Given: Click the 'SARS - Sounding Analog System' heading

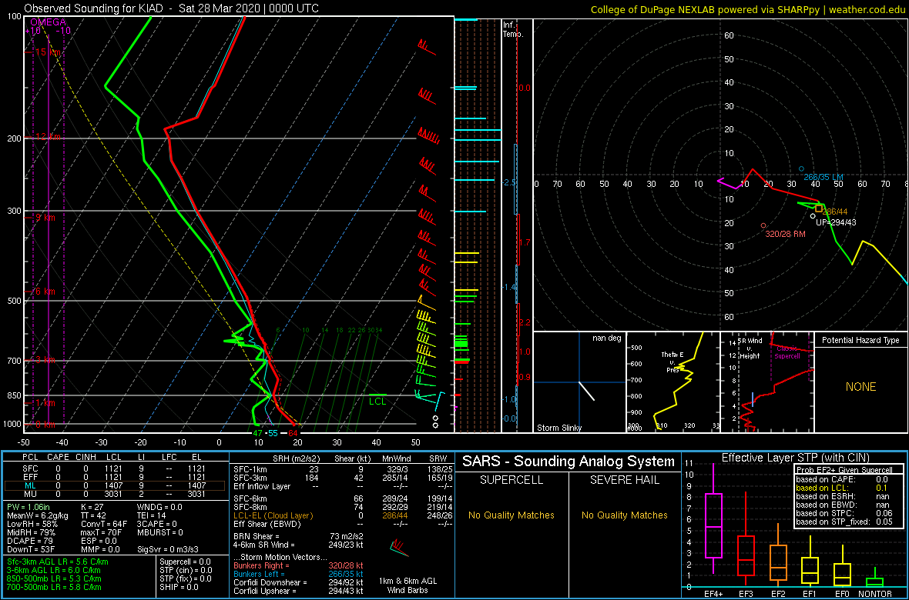Looking at the screenshot, I should tap(569, 462).
